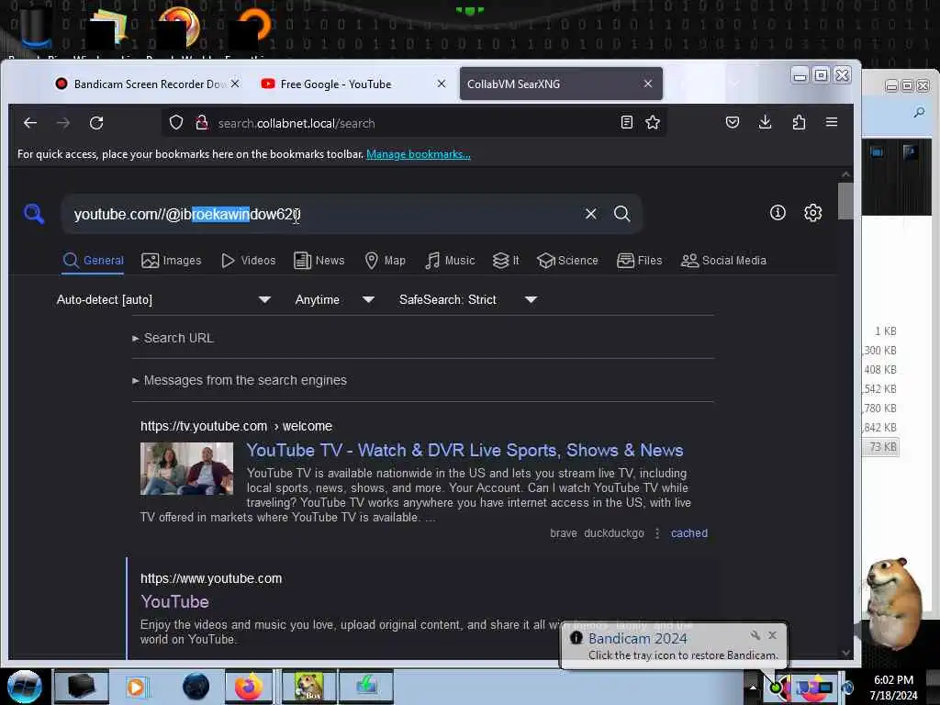
Task: Clear the search query with the X
Action: [590, 213]
